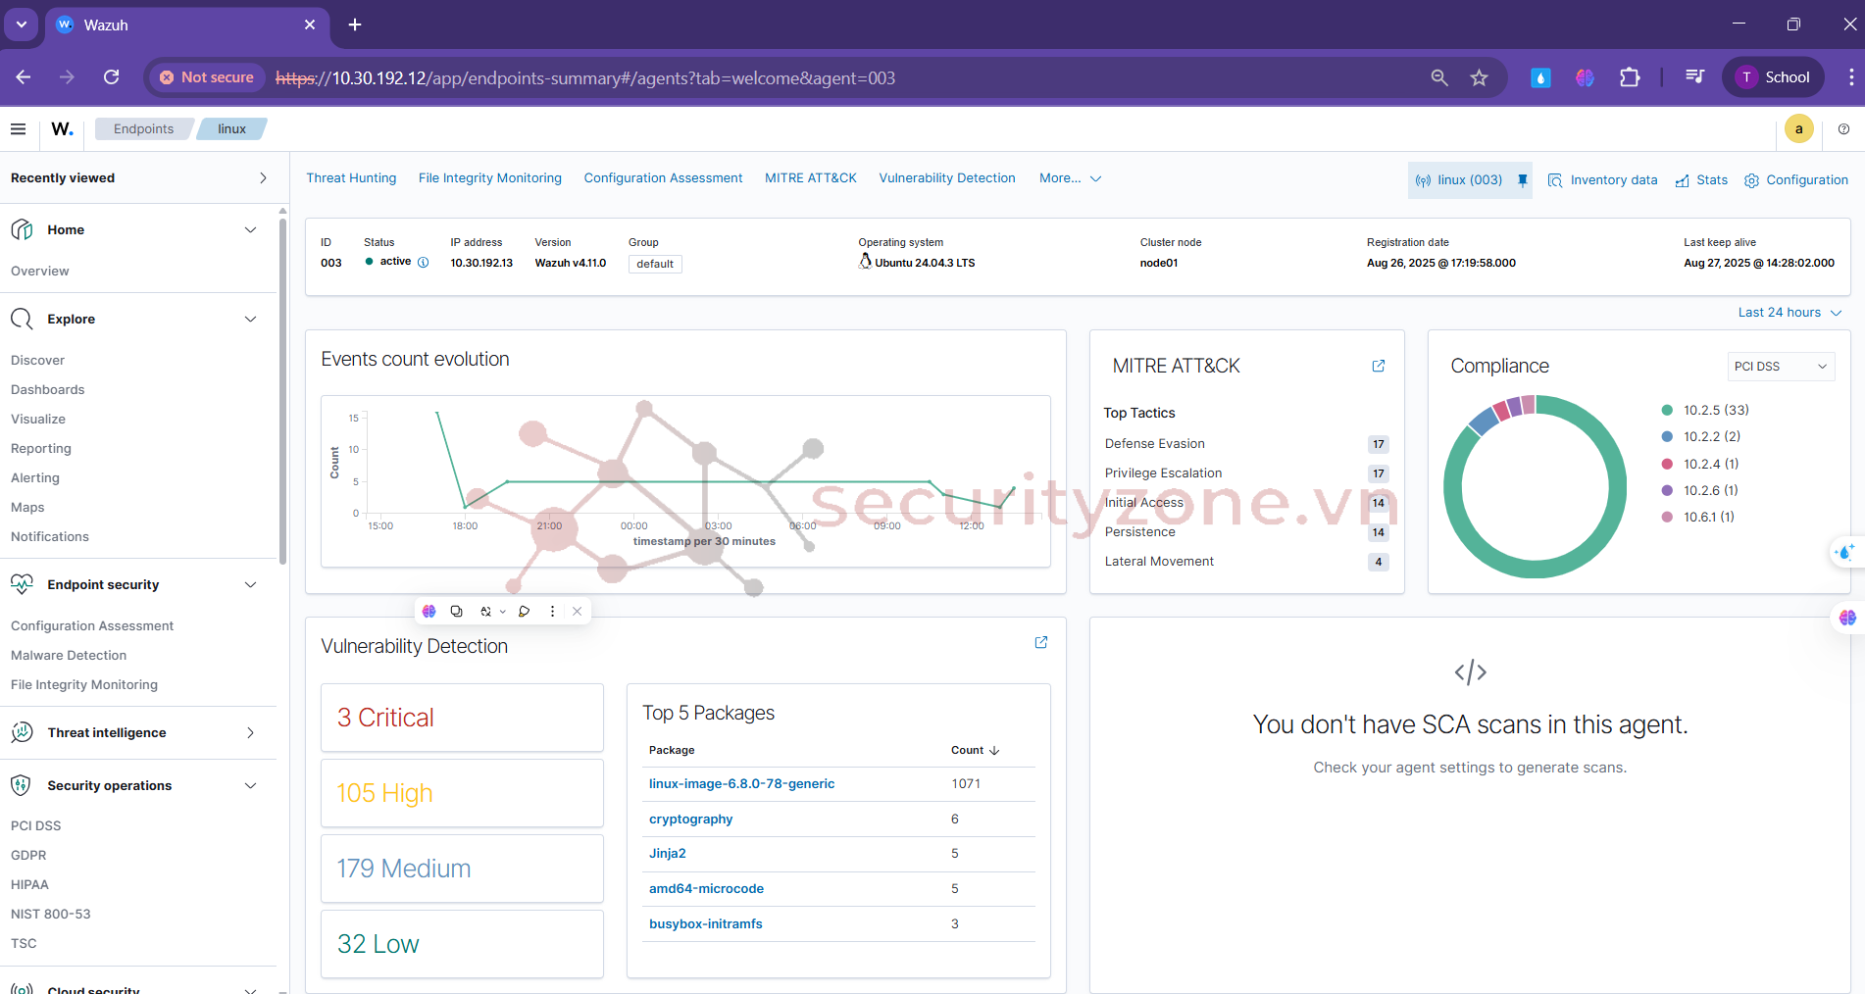Open browser extensions puzzle icon
This screenshot has height=994, width=1865.
pos(1630,77)
